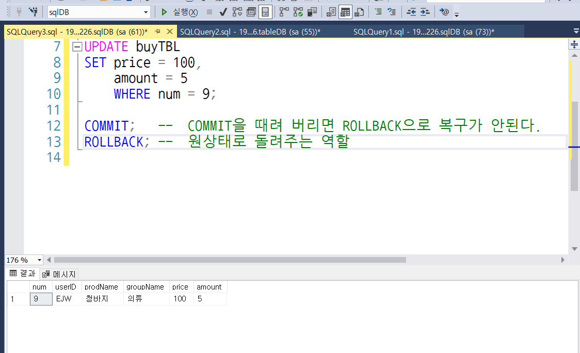Display the estimated execution plan
This screenshot has height=353, width=580.
tap(237, 12)
